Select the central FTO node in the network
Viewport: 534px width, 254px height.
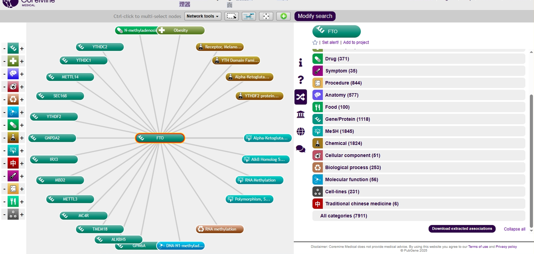tap(160, 138)
